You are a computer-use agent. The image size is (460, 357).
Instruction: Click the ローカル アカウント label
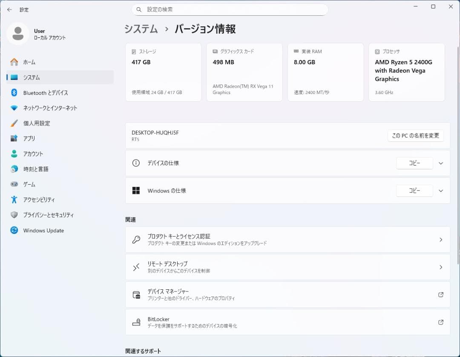[x=50, y=38]
